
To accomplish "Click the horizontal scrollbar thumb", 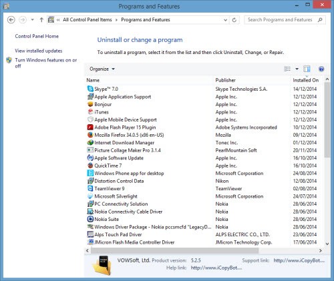I will (174, 250).
